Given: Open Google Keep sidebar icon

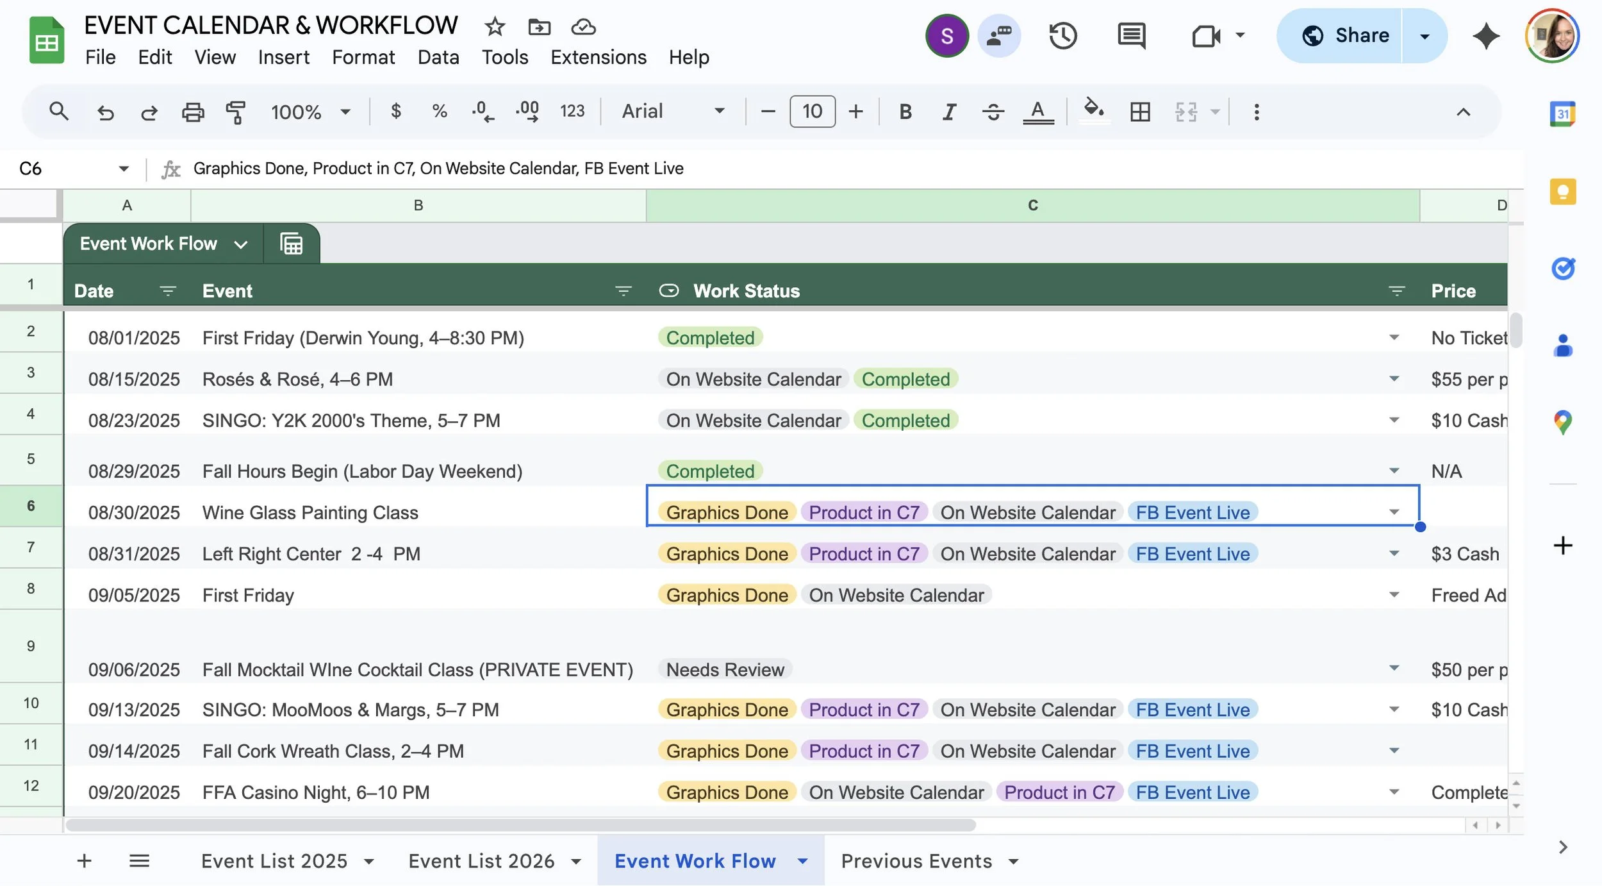Looking at the screenshot, I should [x=1562, y=192].
